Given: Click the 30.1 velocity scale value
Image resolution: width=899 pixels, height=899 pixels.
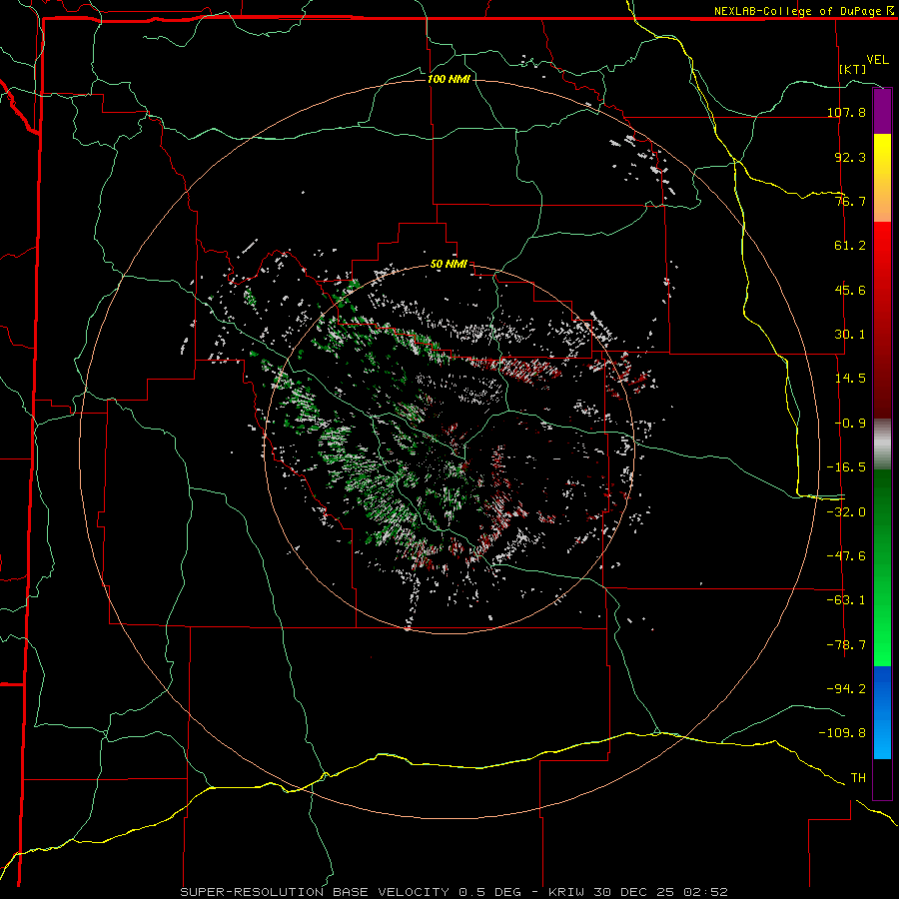Looking at the screenshot, I should click(x=850, y=335).
